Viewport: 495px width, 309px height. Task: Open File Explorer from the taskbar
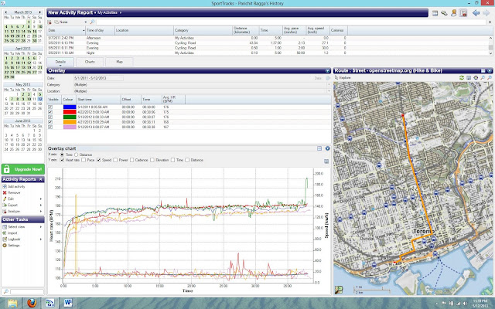point(12,303)
